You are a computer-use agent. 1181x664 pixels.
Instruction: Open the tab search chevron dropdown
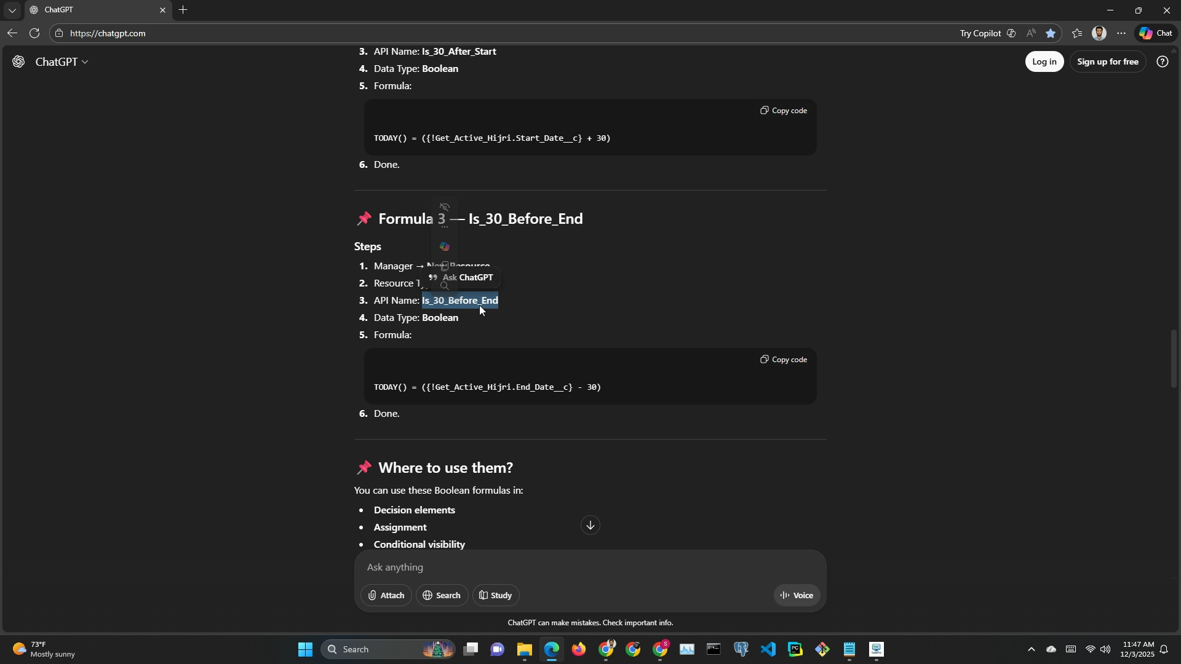(12, 10)
